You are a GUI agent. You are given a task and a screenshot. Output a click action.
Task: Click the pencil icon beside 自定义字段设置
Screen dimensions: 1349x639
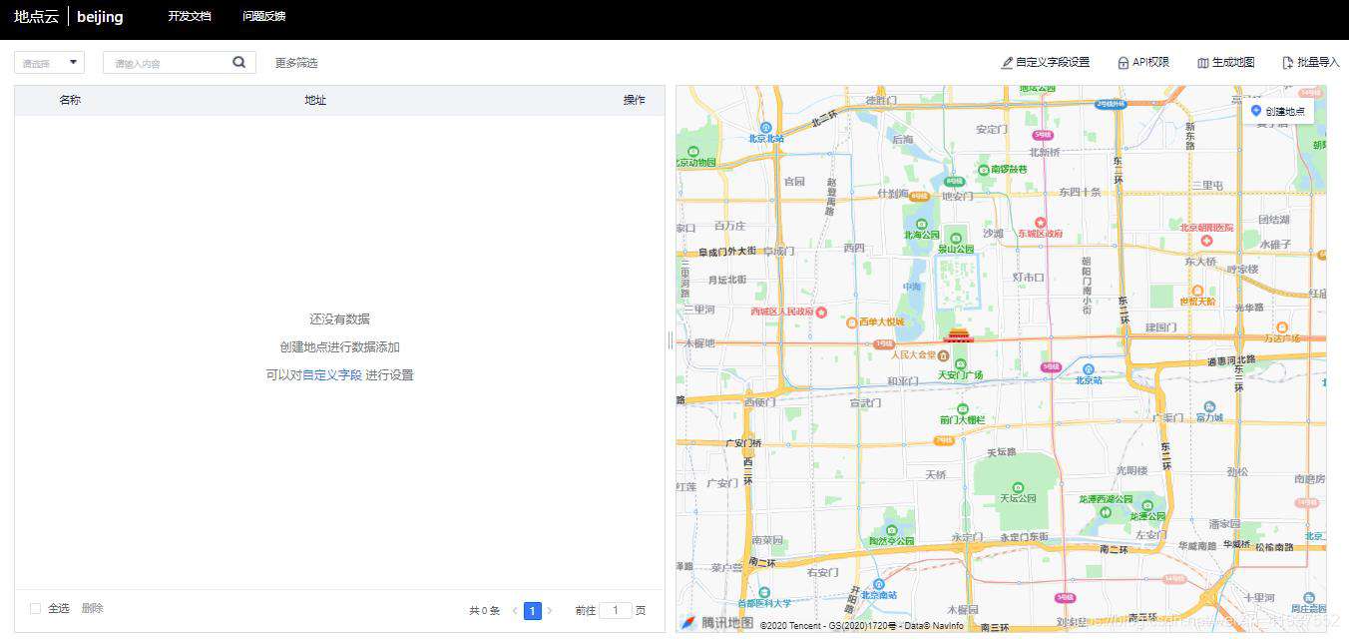click(x=1007, y=63)
